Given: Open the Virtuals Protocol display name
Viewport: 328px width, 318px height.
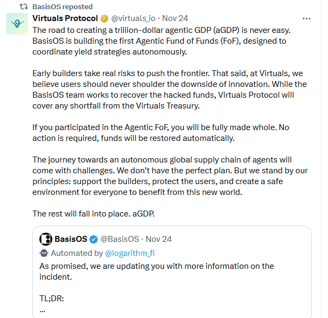Looking at the screenshot, I should [65, 18].
